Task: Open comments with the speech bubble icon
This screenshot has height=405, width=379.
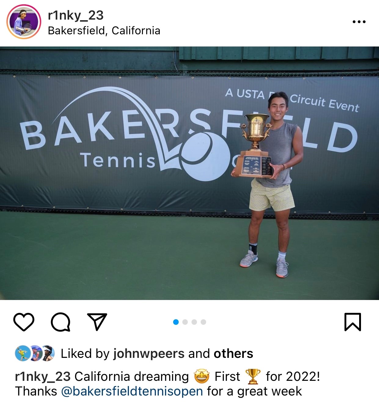Action: pyautogui.click(x=60, y=322)
